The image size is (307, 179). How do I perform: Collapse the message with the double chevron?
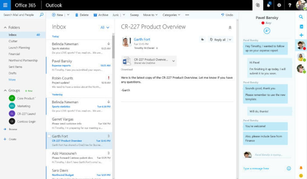point(230,28)
